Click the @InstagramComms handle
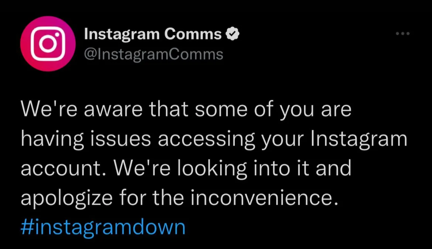 coord(154,54)
